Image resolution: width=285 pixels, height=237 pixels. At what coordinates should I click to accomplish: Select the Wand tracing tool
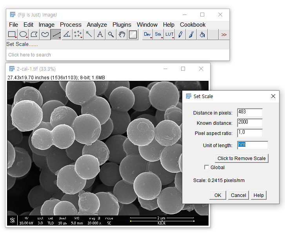point(89,35)
